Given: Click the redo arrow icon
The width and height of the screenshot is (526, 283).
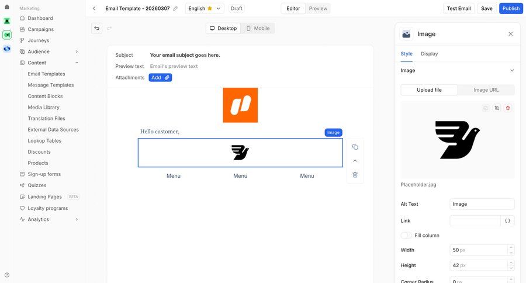Looking at the screenshot, I should pyautogui.click(x=109, y=28).
